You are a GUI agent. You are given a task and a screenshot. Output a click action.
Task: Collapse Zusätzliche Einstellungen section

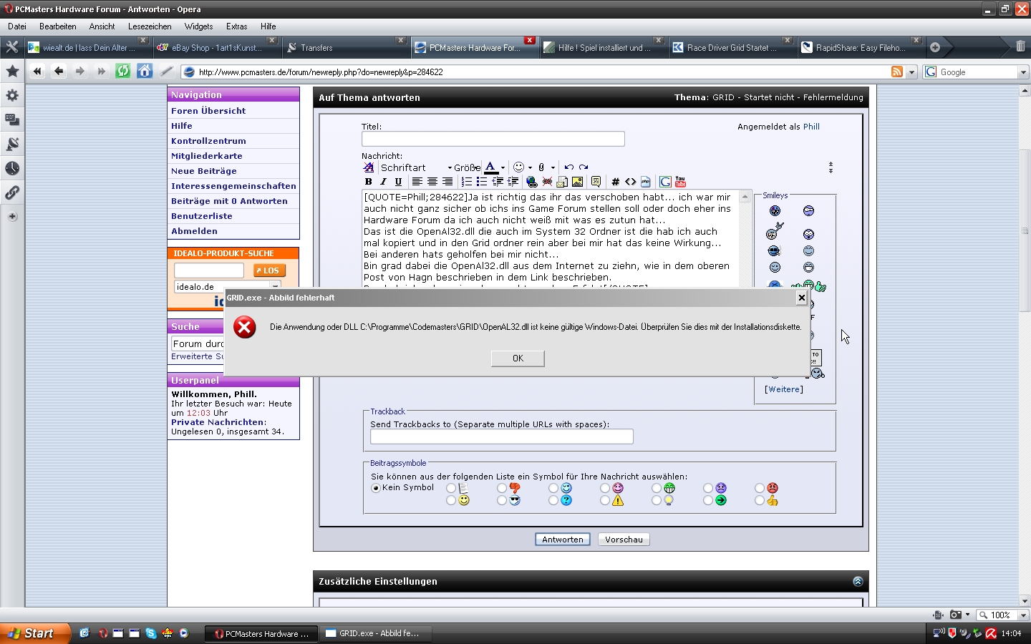point(858,581)
